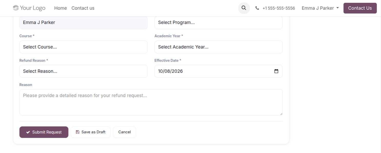Image resolution: width=381 pixels, height=153 pixels.
Task: Open the Select Academic Year dropdown
Action: point(218,47)
